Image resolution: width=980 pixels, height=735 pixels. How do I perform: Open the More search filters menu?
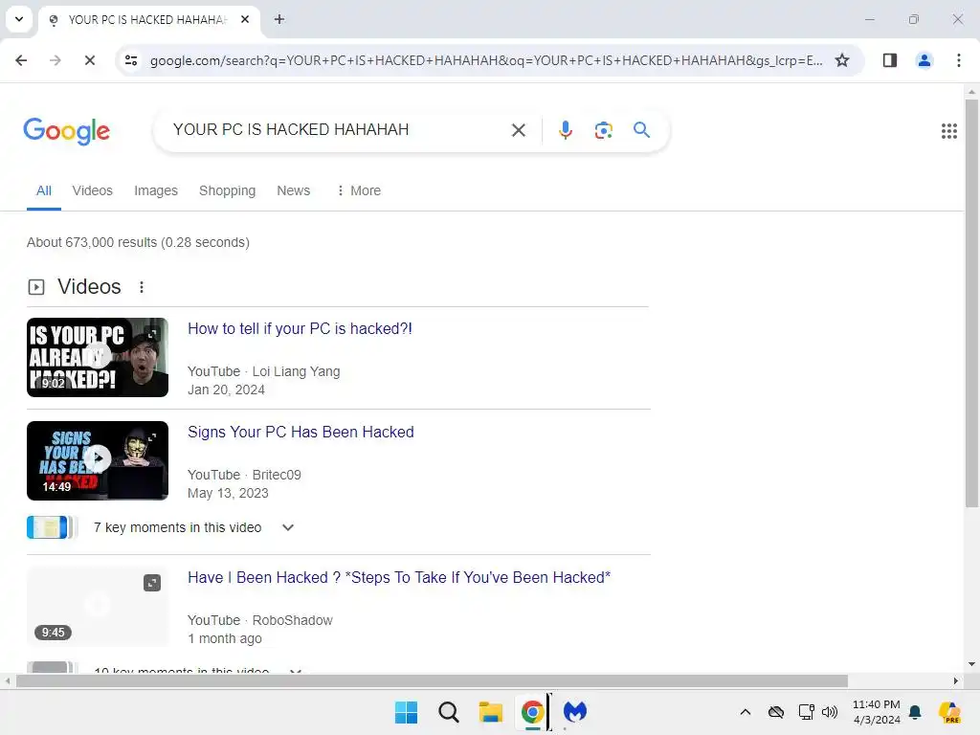[x=358, y=190]
